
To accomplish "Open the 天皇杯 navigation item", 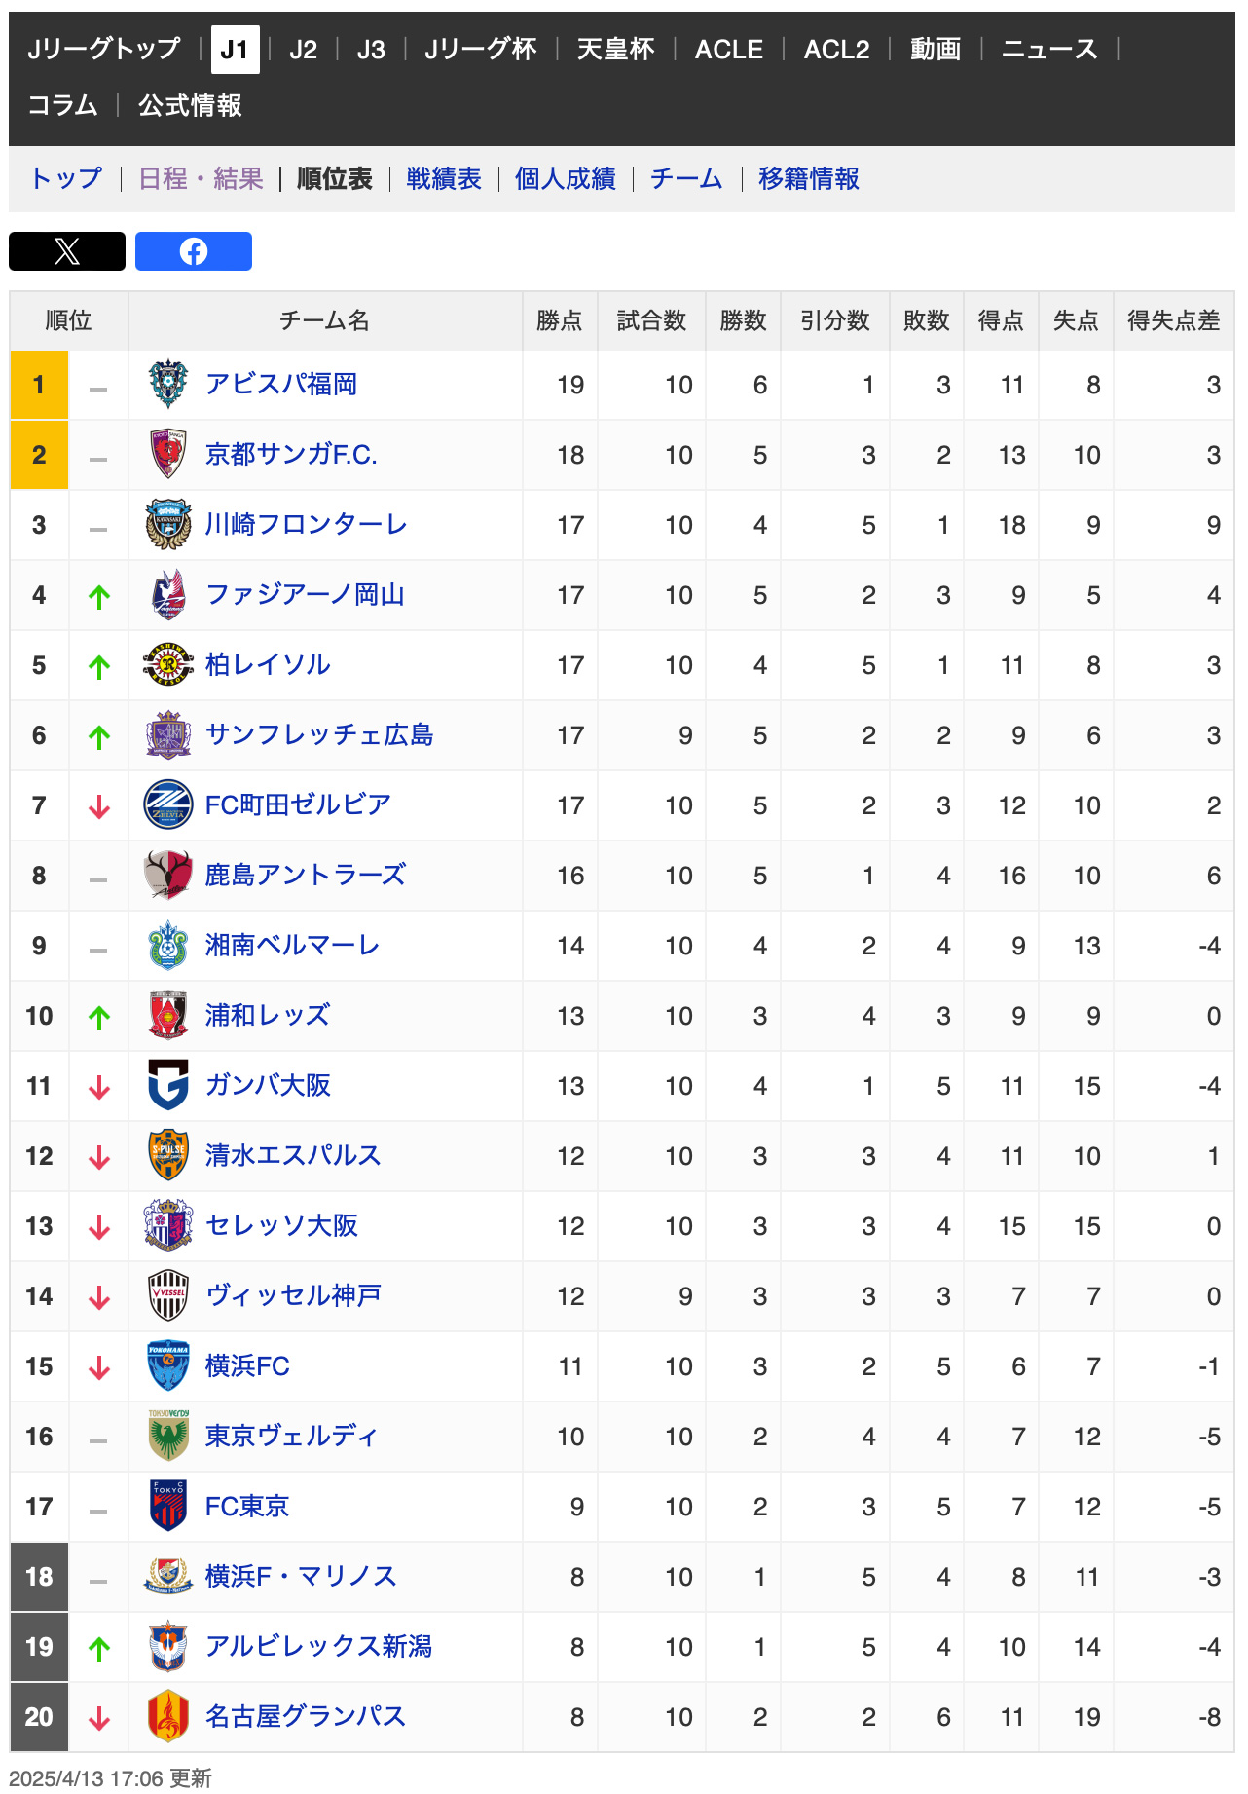I will [x=615, y=50].
